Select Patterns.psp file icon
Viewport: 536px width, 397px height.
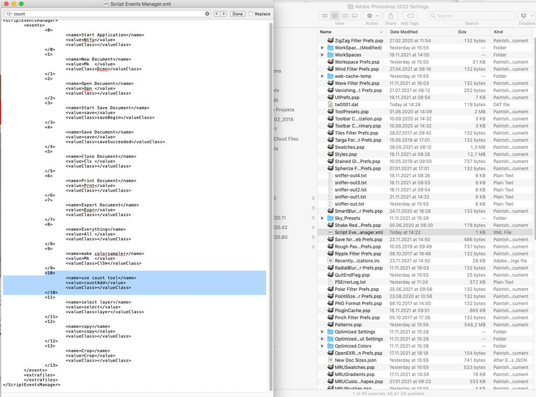pyautogui.click(x=330, y=325)
